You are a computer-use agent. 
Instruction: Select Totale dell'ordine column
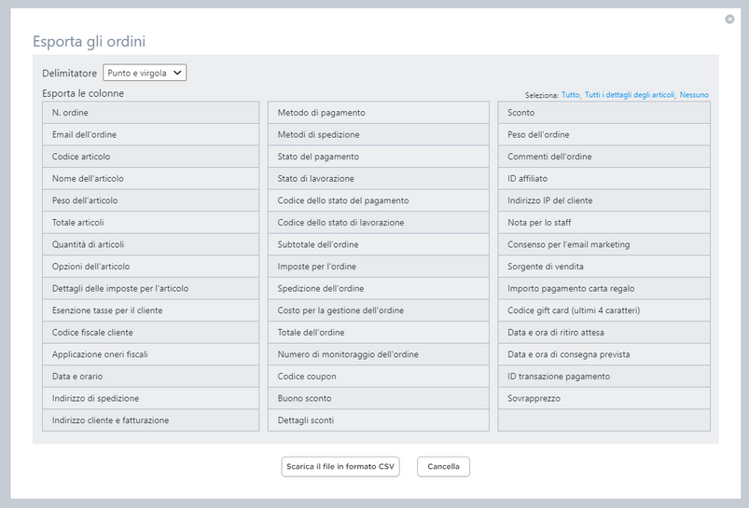click(379, 333)
